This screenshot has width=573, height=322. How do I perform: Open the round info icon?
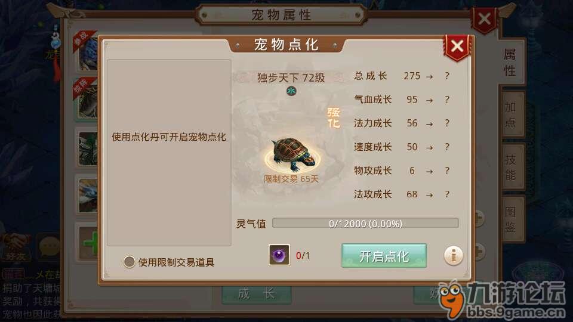453,255
